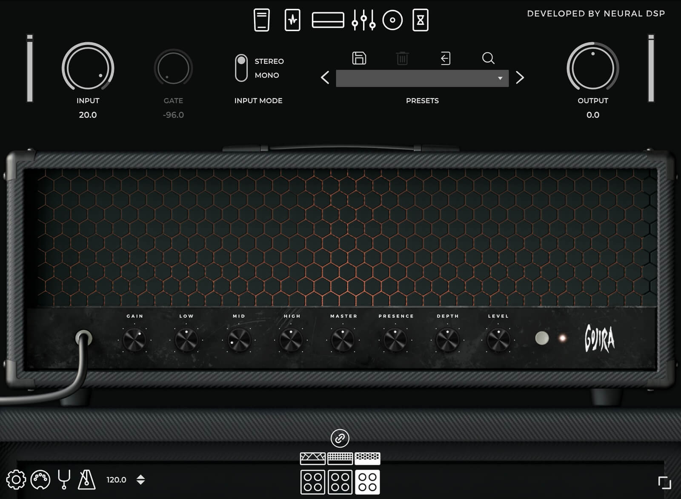Select the third highlighted cabinet icon
This screenshot has height=499, width=681.
point(367,482)
